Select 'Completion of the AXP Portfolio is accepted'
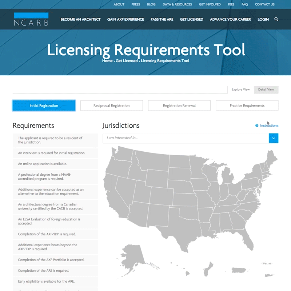The height and width of the screenshot is (291, 291). (55, 260)
